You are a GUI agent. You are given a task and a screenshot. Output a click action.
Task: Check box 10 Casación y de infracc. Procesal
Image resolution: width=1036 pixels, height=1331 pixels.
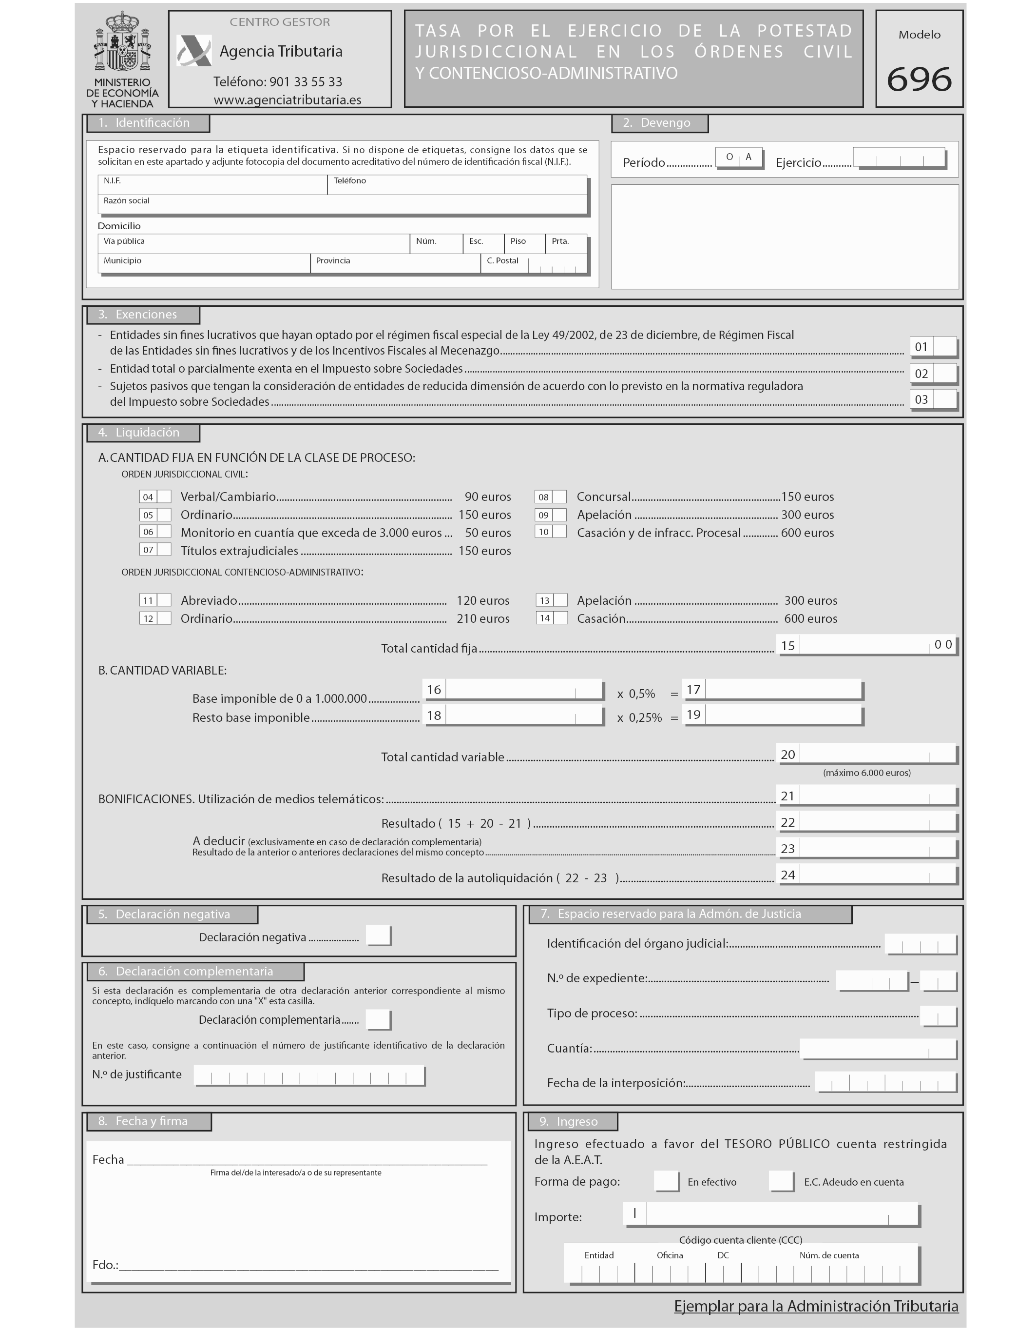pos(560,532)
